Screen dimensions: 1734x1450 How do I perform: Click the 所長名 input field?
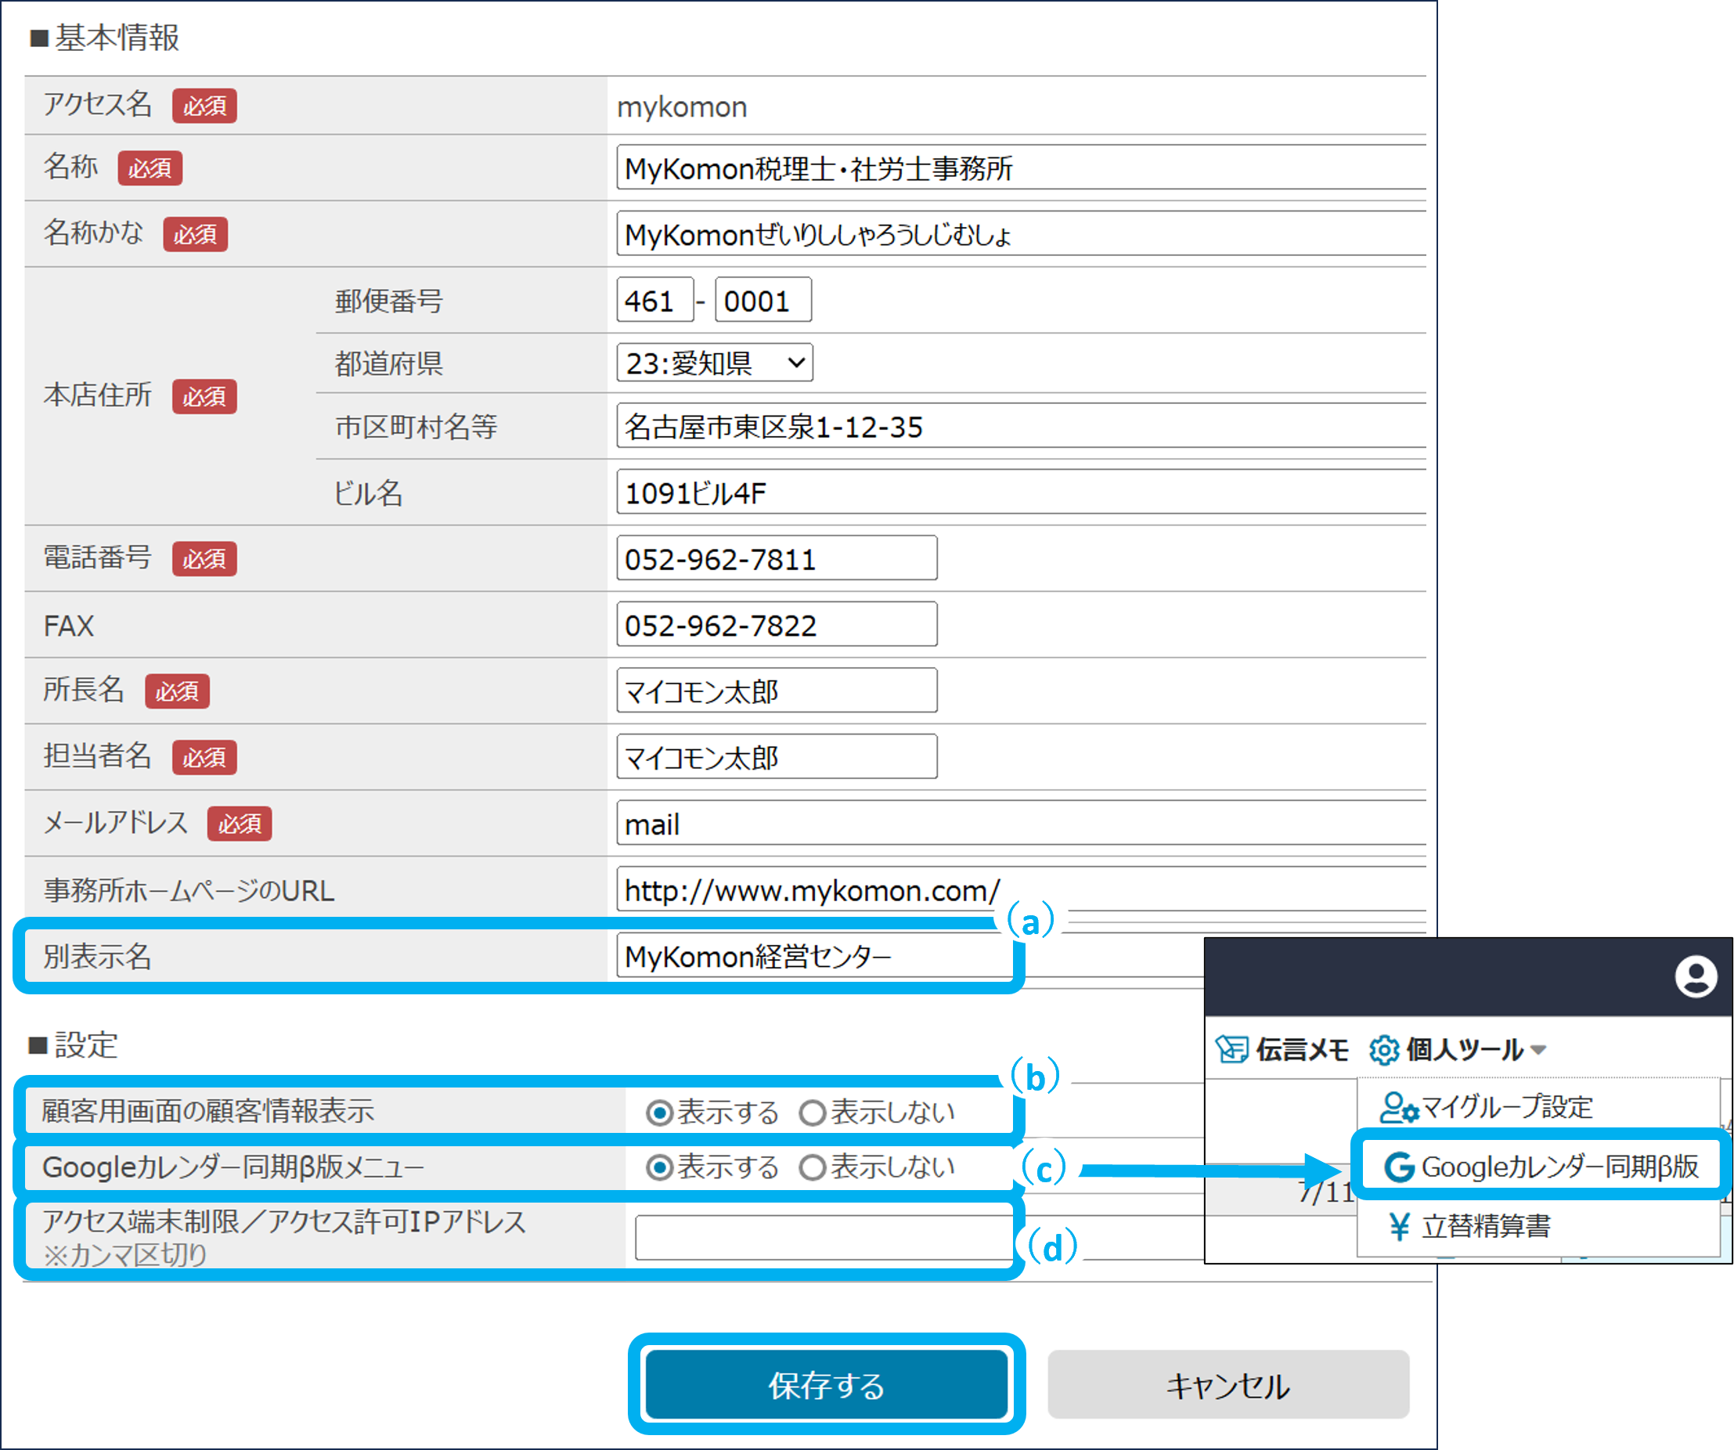point(777,691)
